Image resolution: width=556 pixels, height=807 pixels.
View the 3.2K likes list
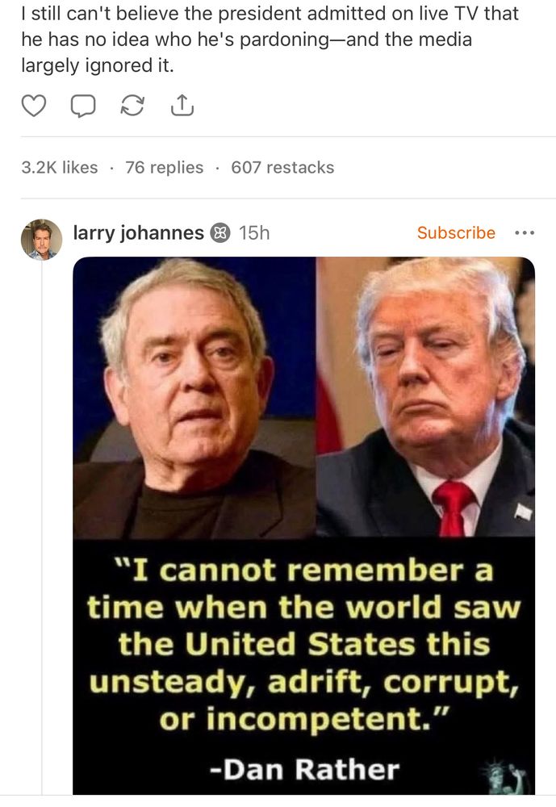[60, 167]
